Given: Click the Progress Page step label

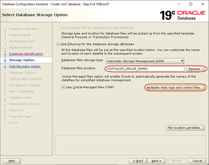Looking at the screenshot, I should click(20, 116).
